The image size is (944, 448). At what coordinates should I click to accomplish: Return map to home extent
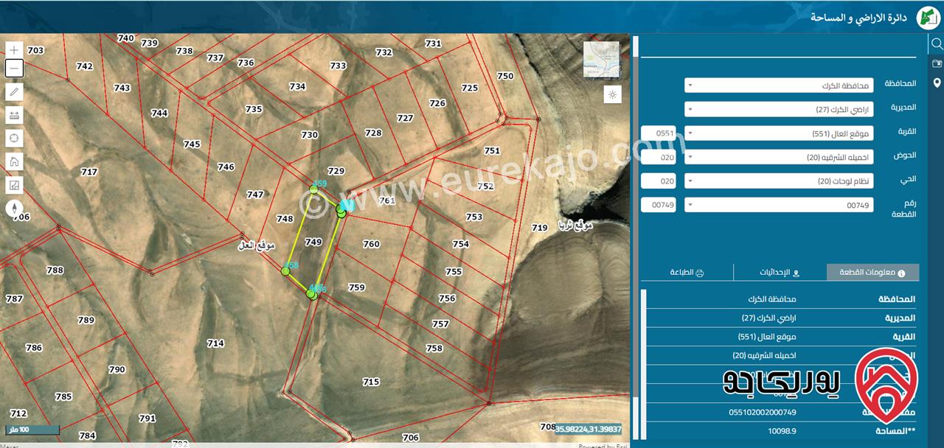tap(14, 161)
